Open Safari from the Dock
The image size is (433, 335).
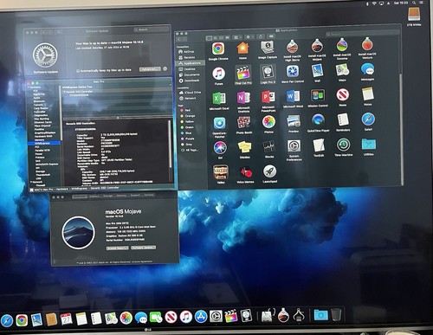click(7, 320)
